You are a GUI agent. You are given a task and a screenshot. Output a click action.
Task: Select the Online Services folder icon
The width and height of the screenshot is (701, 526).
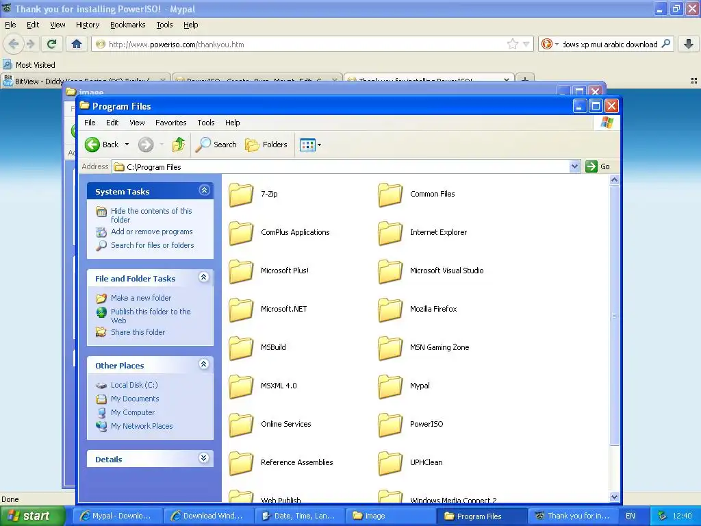tap(241, 425)
